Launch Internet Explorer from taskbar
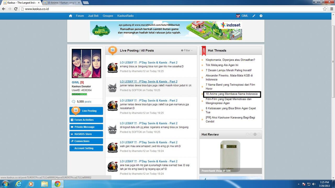Screen dimensions: 335x188 pyautogui.click(x=19, y=184)
